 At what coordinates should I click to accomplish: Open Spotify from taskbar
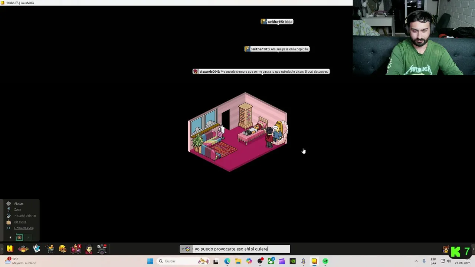pyautogui.click(x=325, y=261)
